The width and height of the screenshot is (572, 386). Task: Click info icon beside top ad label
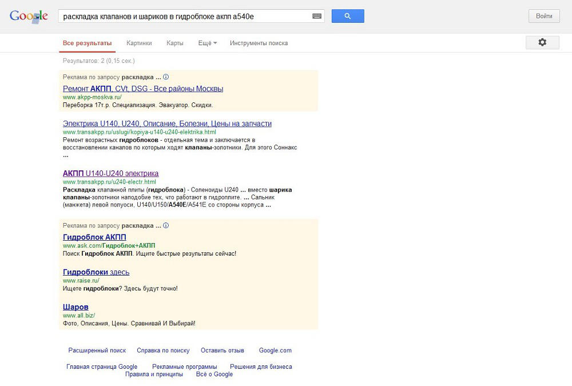click(166, 77)
